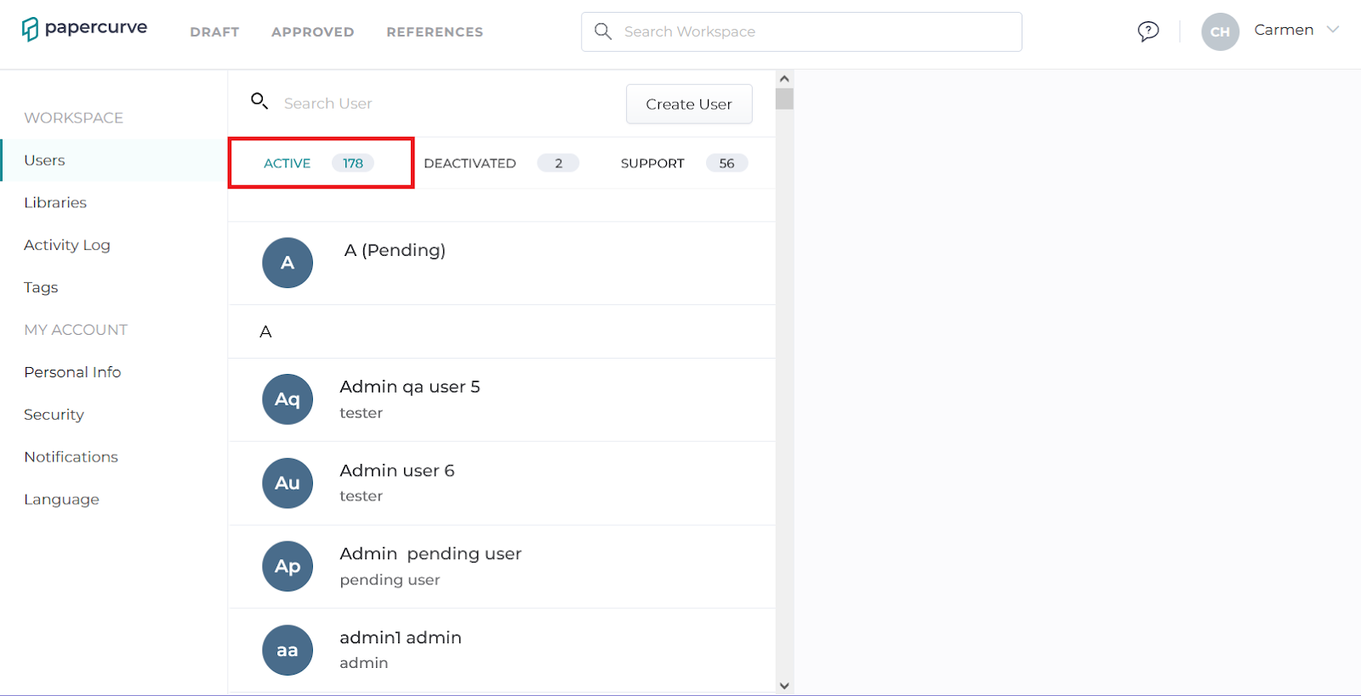Focus the Search Workspace field
1361x696 pixels.
coord(801,31)
